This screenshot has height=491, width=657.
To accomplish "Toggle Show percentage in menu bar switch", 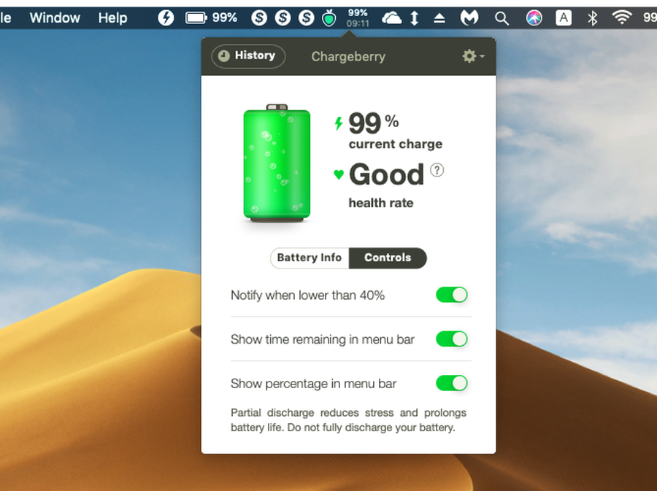I will coord(451,383).
